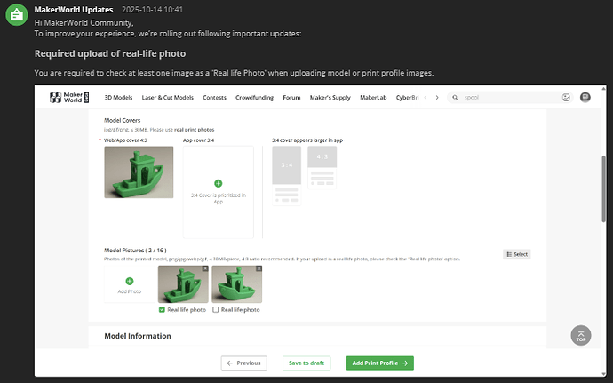Open the 3D Models menu
Screen dimensions: 613x383
tap(118, 98)
